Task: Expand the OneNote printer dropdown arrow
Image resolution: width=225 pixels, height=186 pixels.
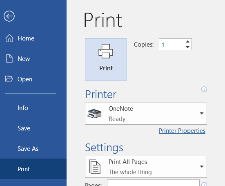Action: (x=202, y=113)
